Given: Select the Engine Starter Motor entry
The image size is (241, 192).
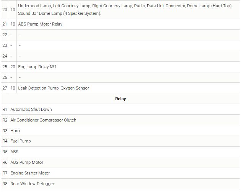Looking at the screenshot, I should click(30, 173).
